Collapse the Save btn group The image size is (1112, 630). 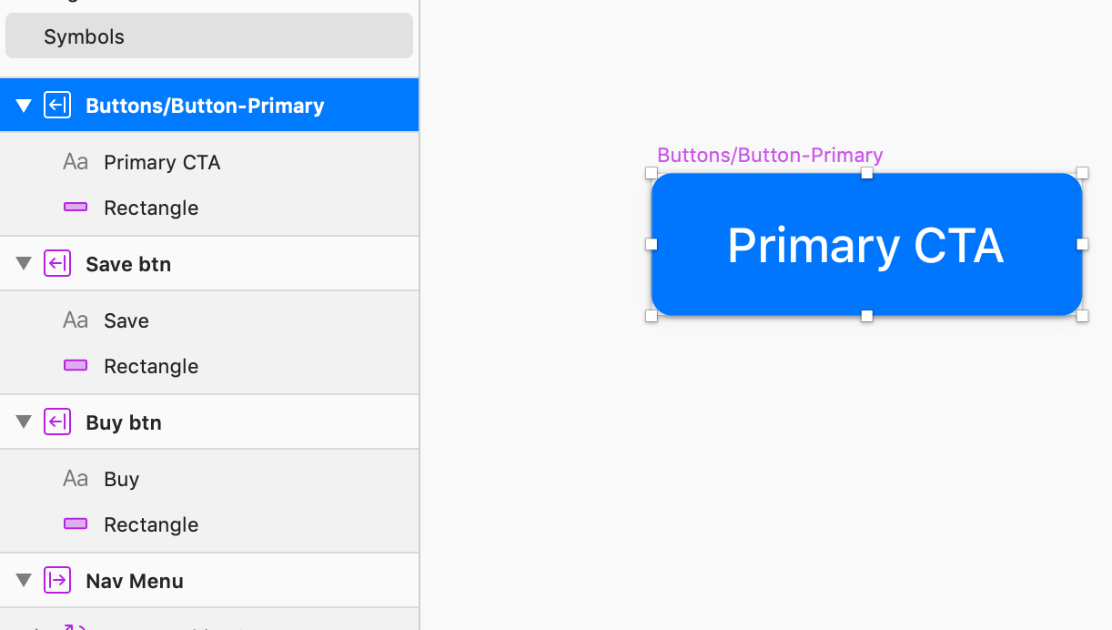pos(24,264)
